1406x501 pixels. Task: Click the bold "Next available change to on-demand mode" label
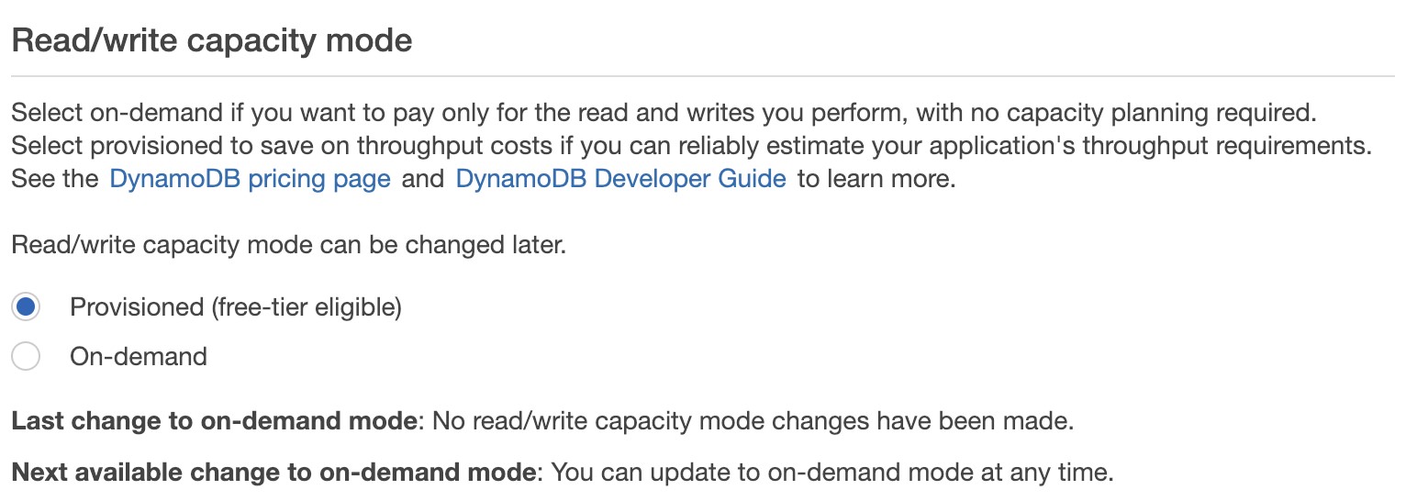point(273,473)
